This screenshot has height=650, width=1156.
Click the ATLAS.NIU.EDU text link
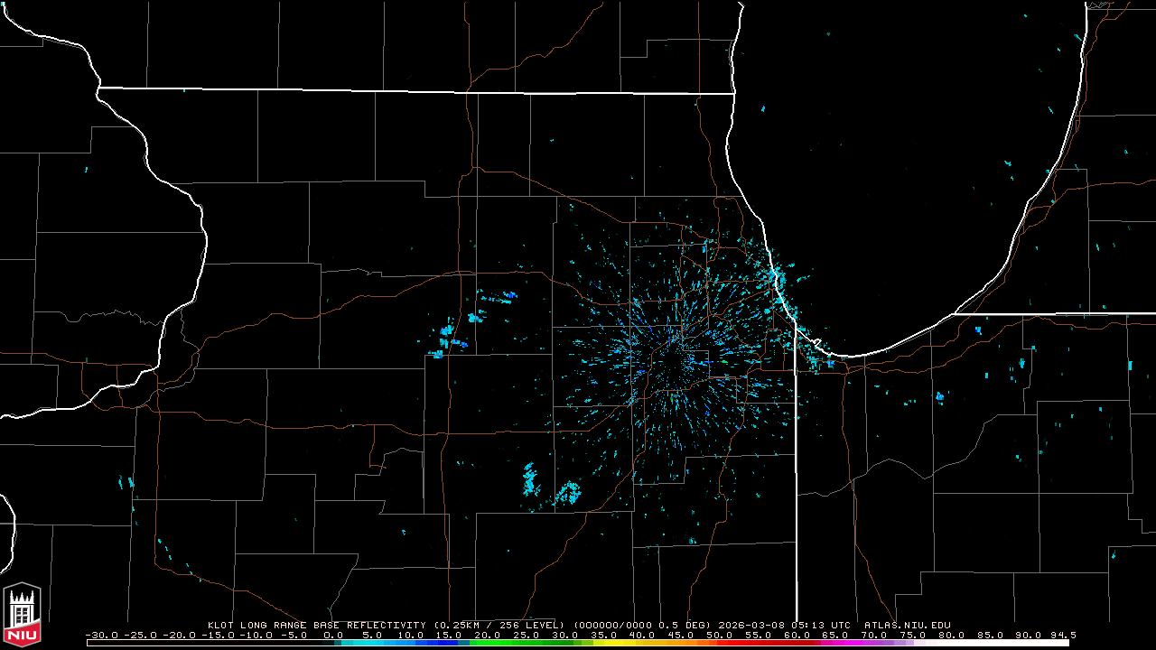click(907, 625)
